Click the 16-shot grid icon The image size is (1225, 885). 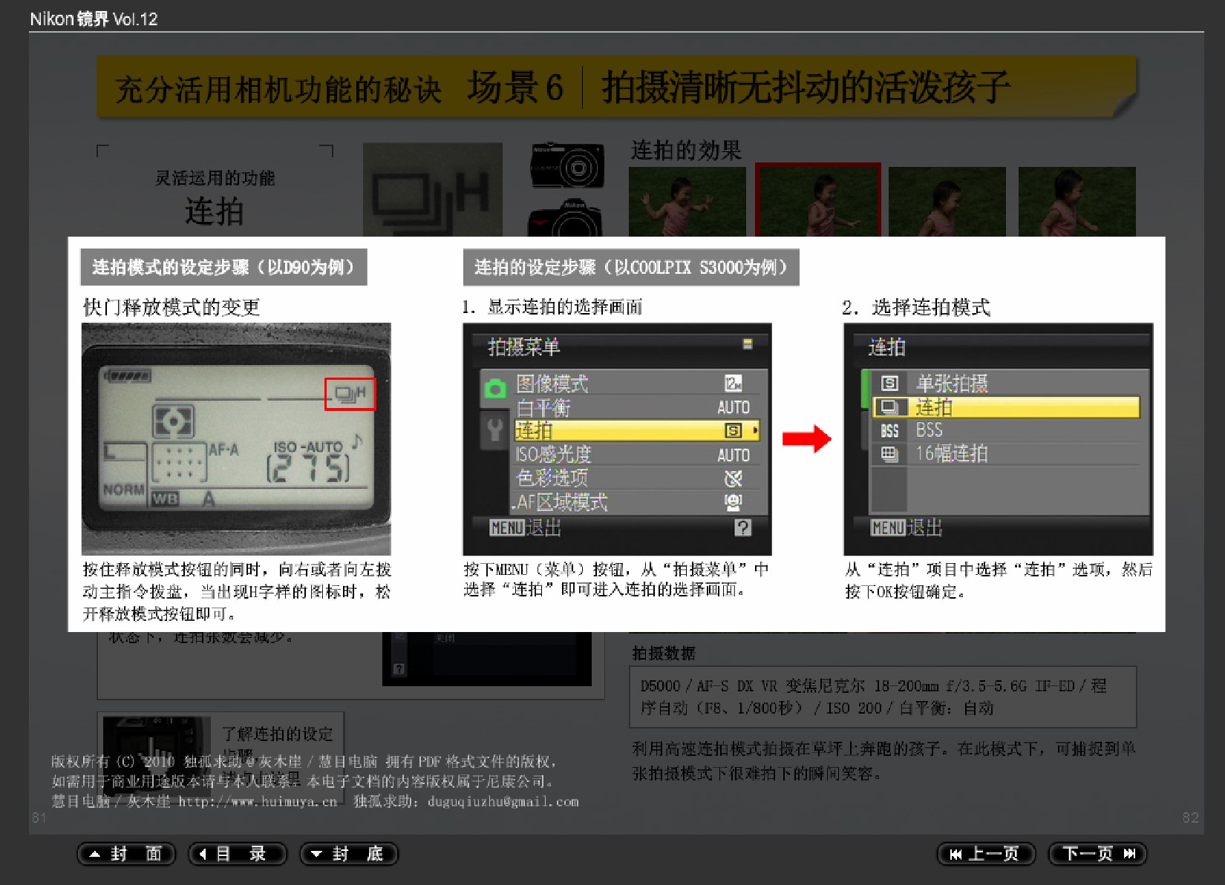[x=889, y=454]
